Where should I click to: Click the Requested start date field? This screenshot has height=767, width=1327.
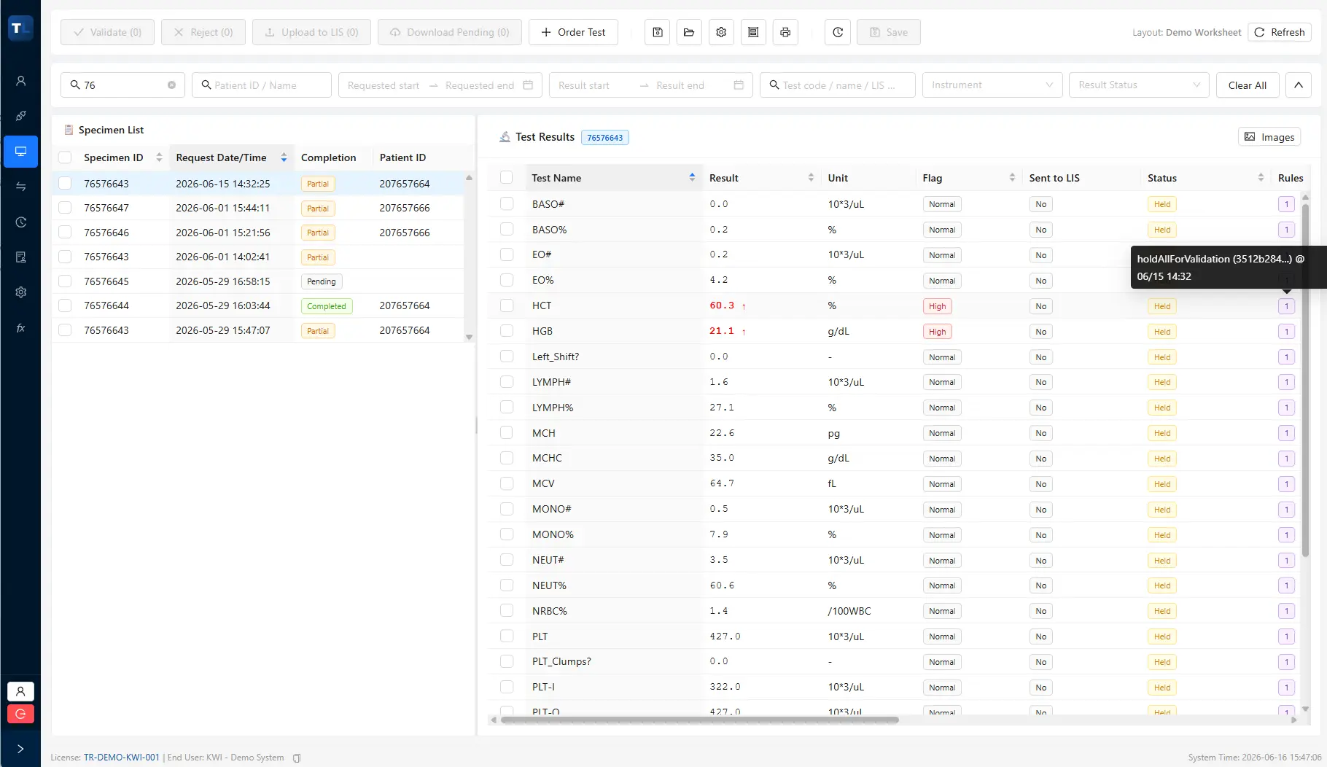click(384, 85)
